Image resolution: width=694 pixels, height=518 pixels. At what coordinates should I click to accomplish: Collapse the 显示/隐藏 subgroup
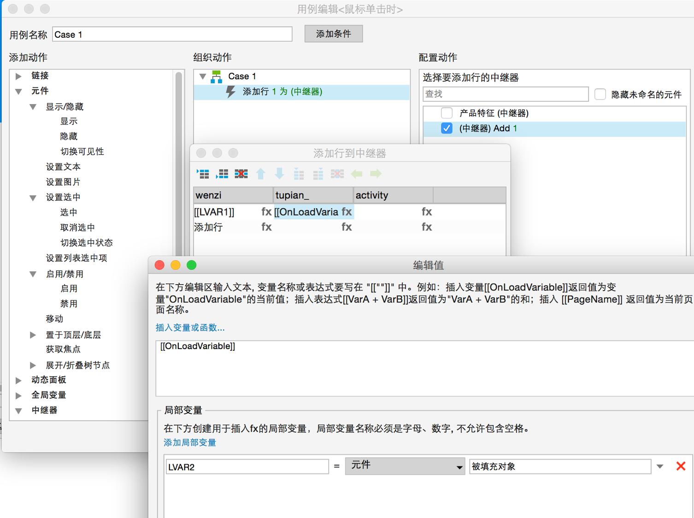[x=33, y=107]
